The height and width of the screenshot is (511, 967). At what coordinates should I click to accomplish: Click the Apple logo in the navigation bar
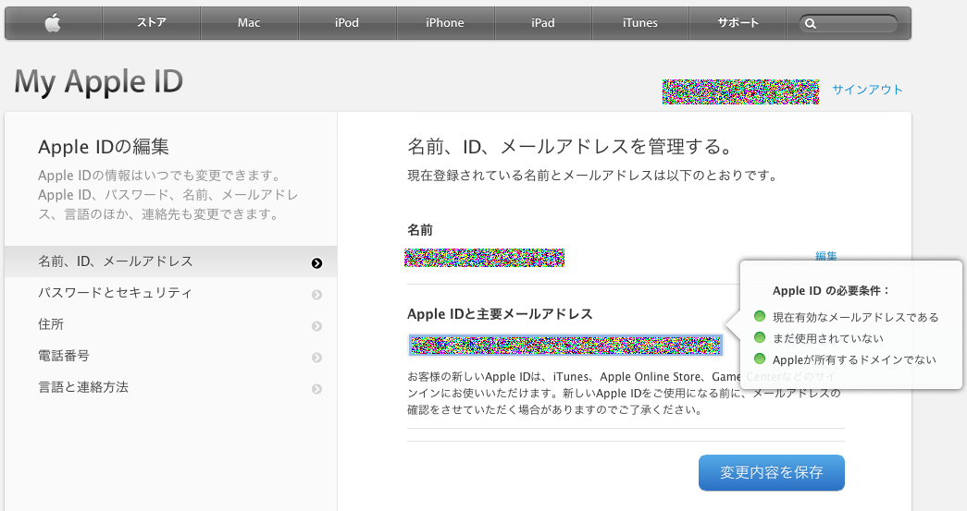click(x=53, y=23)
